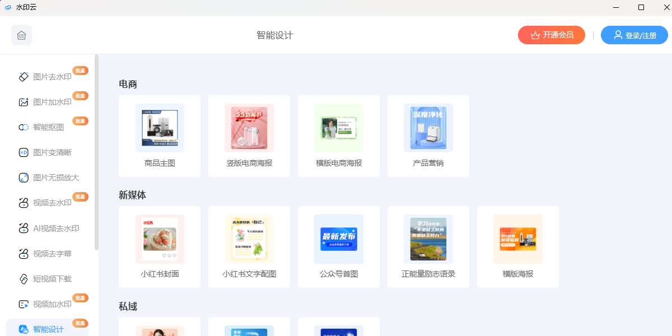Click the 短视频下载 link icon
The height and width of the screenshot is (336, 672).
pyautogui.click(x=24, y=279)
